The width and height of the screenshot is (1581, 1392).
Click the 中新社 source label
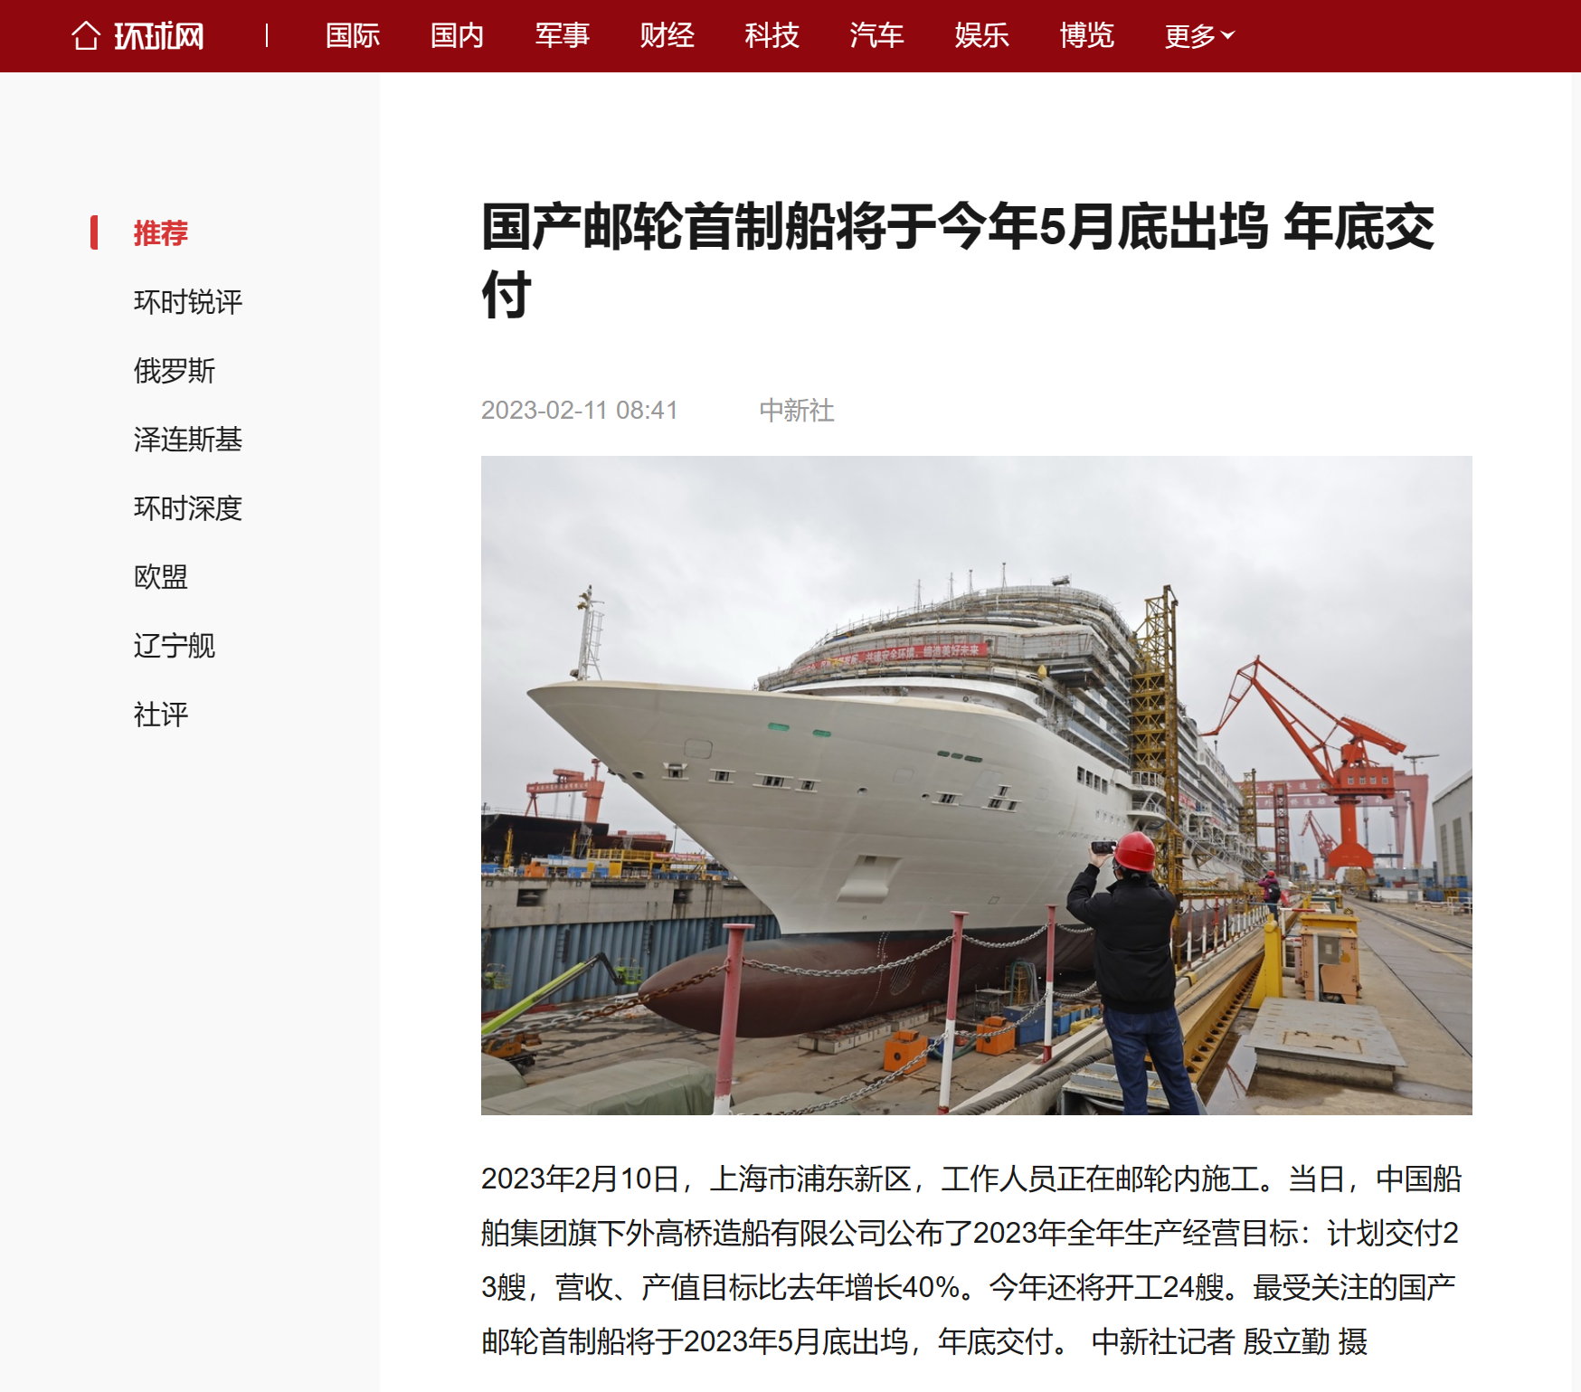pos(797,411)
